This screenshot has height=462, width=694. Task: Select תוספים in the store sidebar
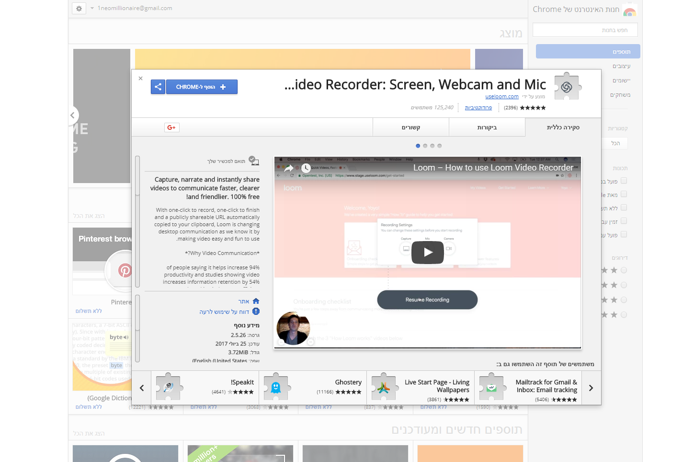coord(588,51)
